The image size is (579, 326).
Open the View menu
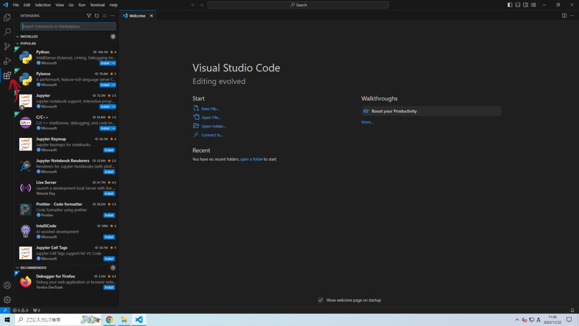(60, 5)
